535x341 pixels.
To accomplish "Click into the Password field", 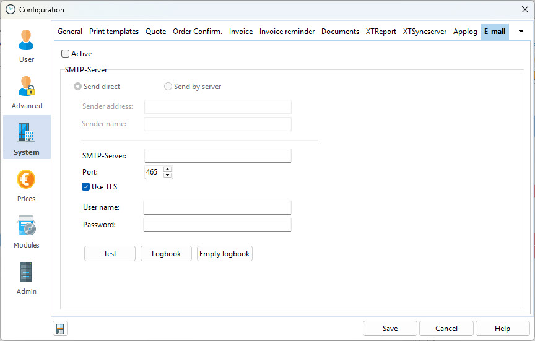I will point(217,225).
